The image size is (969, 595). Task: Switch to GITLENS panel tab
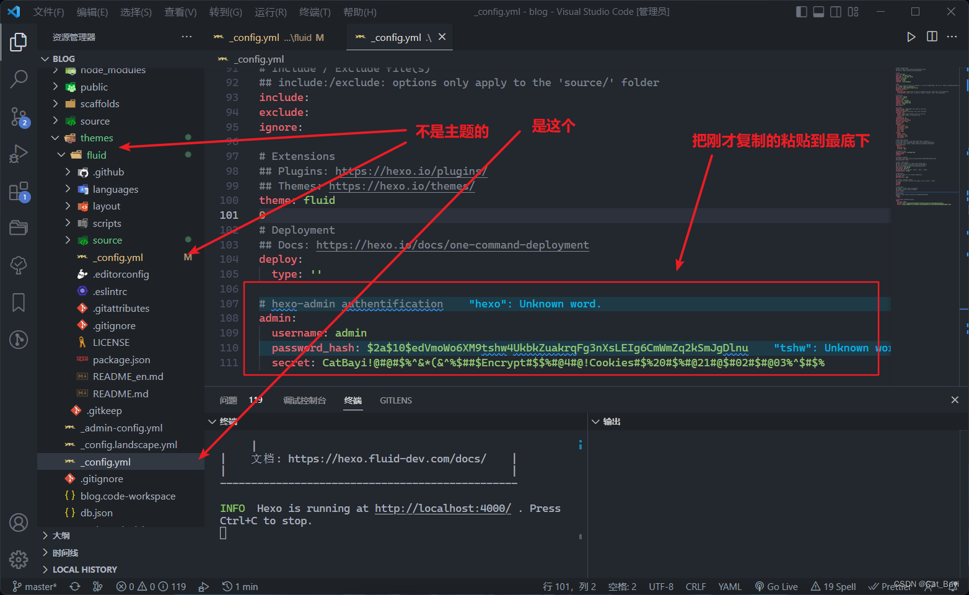coord(396,400)
